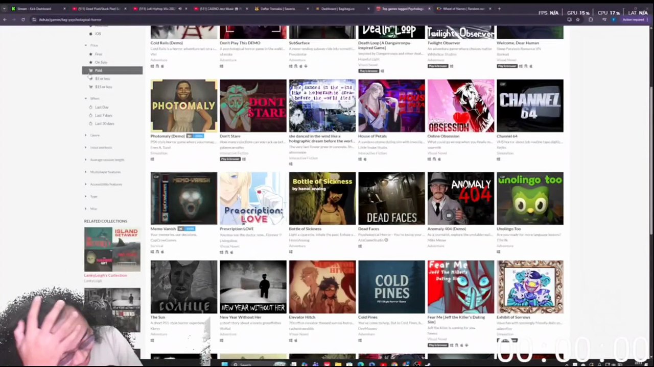Open the Fear Me Jeff the Killer thumbnail
This screenshot has height=367, width=654.
pyautogui.click(x=461, y=287)
